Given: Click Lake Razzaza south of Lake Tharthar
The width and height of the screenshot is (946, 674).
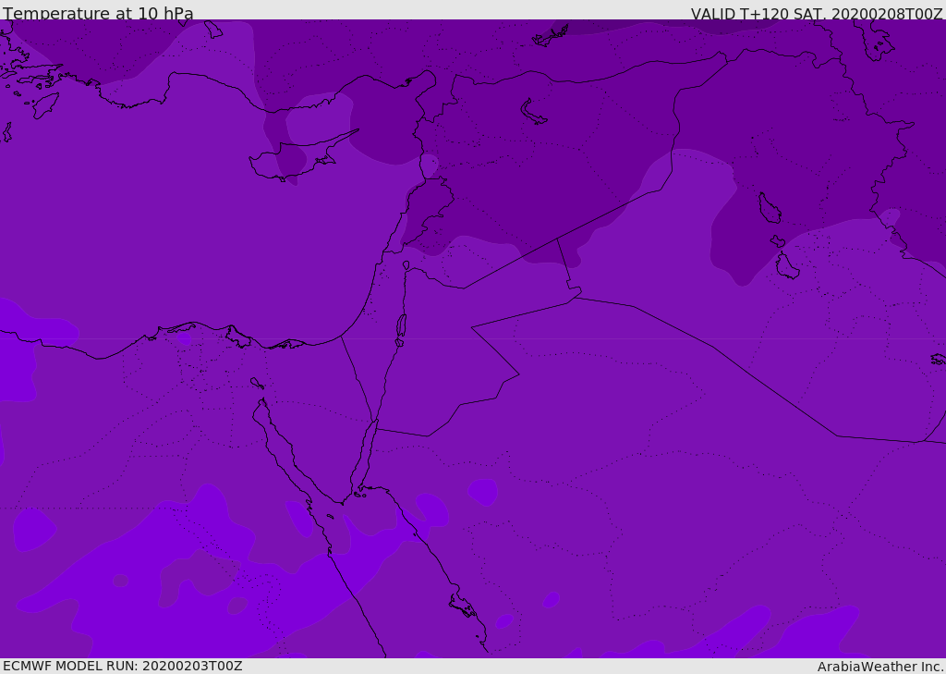Looking at the screenshot, I should coord(786,267).
